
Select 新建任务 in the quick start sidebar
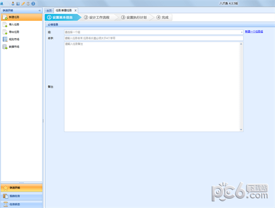click(x=21, y=17)
